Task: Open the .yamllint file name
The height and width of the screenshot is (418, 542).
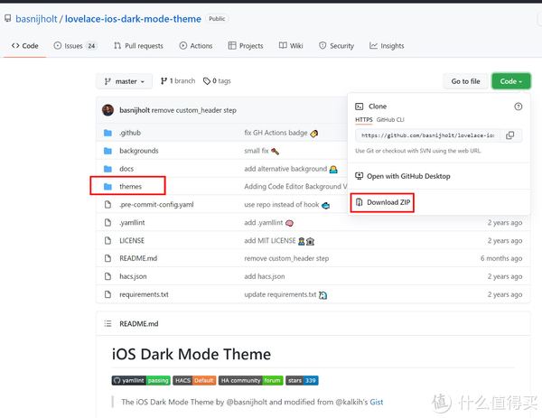Action: click(x=132, y=222)
